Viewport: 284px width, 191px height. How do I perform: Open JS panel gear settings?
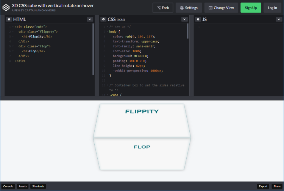pyautogui.click(x=198, y=19)
